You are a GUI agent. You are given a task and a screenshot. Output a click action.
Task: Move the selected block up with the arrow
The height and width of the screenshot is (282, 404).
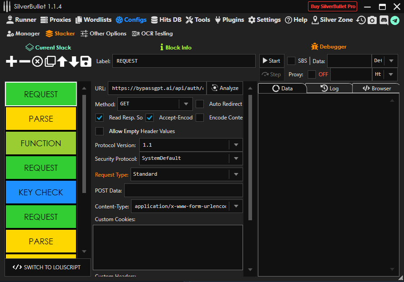pos(62,61)
